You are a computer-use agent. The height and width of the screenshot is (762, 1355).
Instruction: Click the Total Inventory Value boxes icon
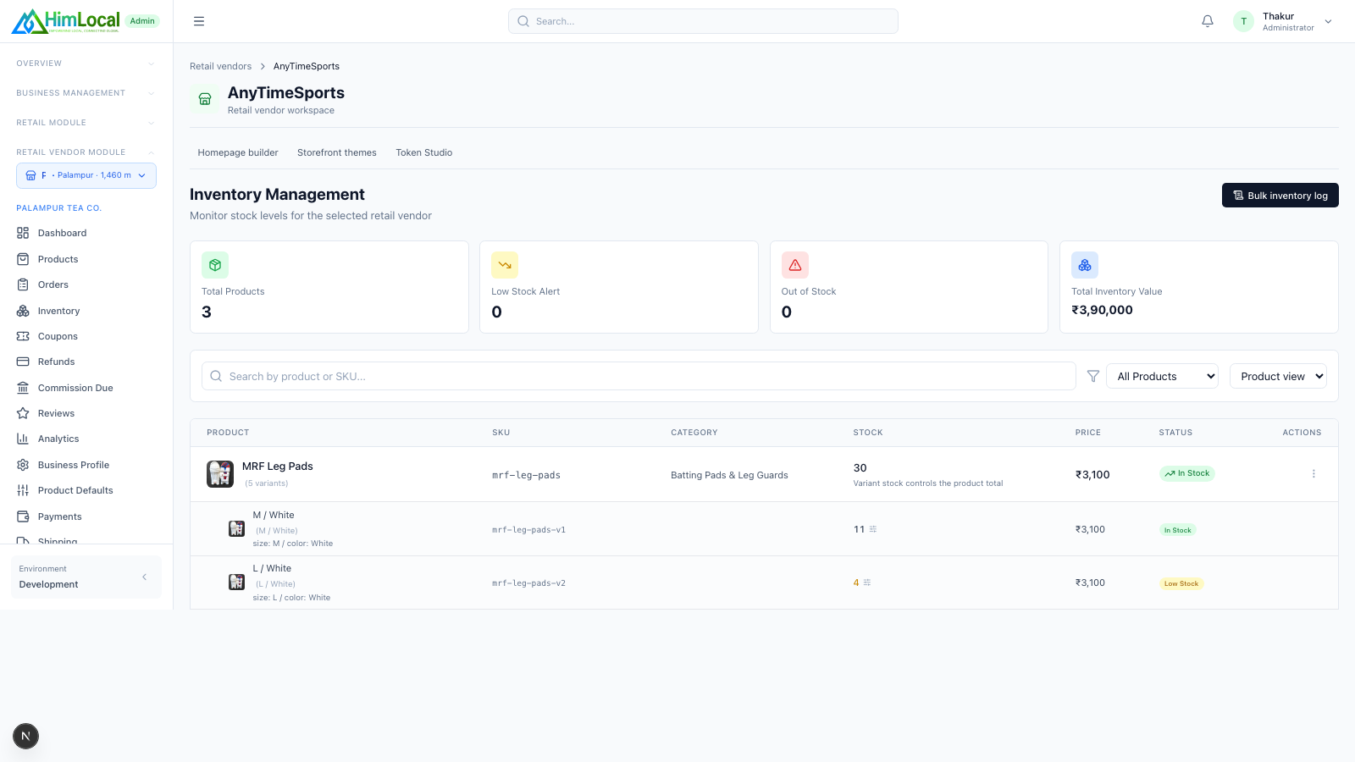click(x=1085, y=265)
